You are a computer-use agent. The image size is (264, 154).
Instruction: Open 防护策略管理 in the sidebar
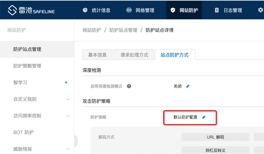click(27, 66)
